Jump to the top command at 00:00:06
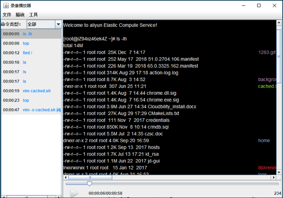283x198 pixels. [30, 43]
